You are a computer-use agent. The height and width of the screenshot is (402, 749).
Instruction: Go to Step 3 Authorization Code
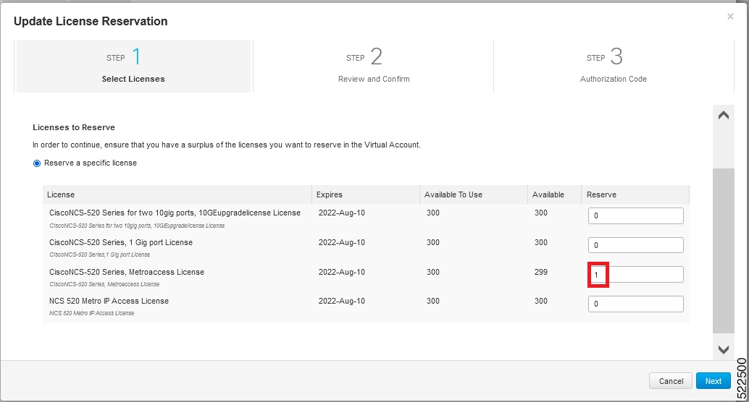pyautogui.click(x=614, y=66)
